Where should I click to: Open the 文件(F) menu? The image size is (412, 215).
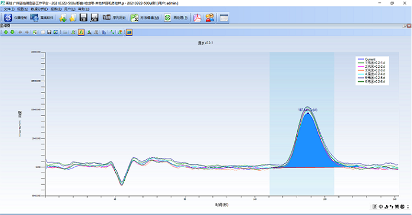tap(9, 9)
